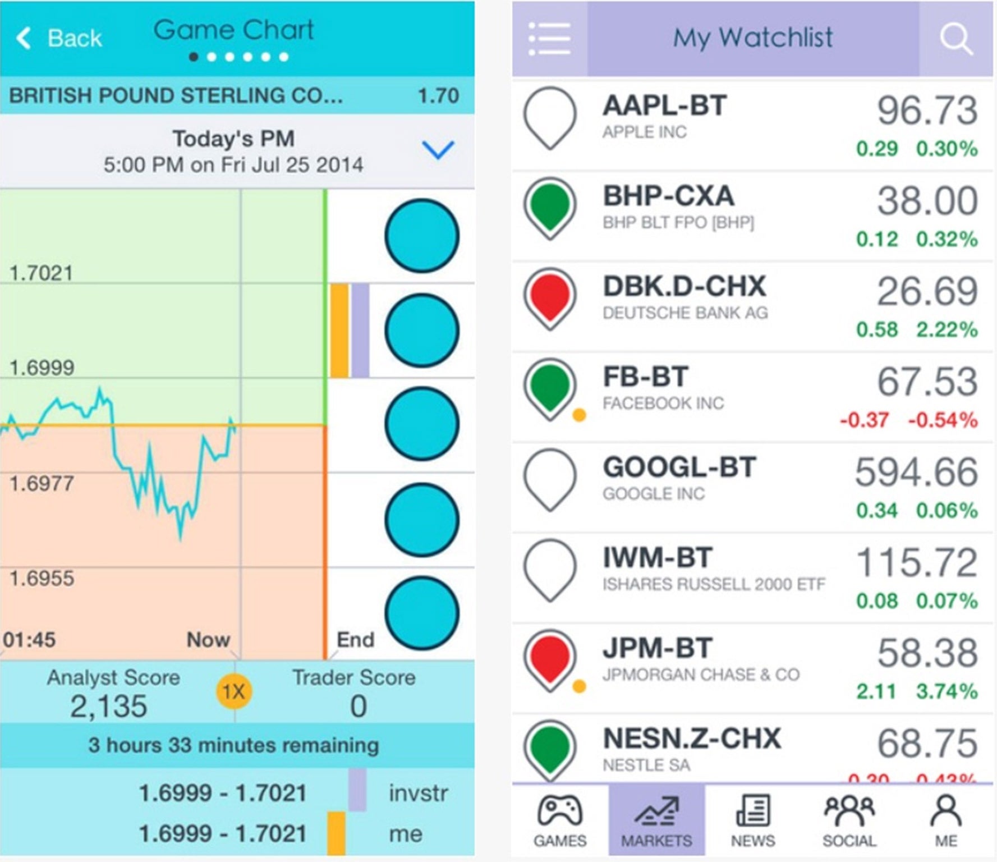Click the GOOGL-BT price 594.66
The image size is (997, 862).
click(916, 472)
